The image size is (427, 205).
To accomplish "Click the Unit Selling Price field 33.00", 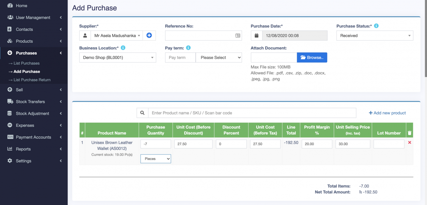I will 353,144.
